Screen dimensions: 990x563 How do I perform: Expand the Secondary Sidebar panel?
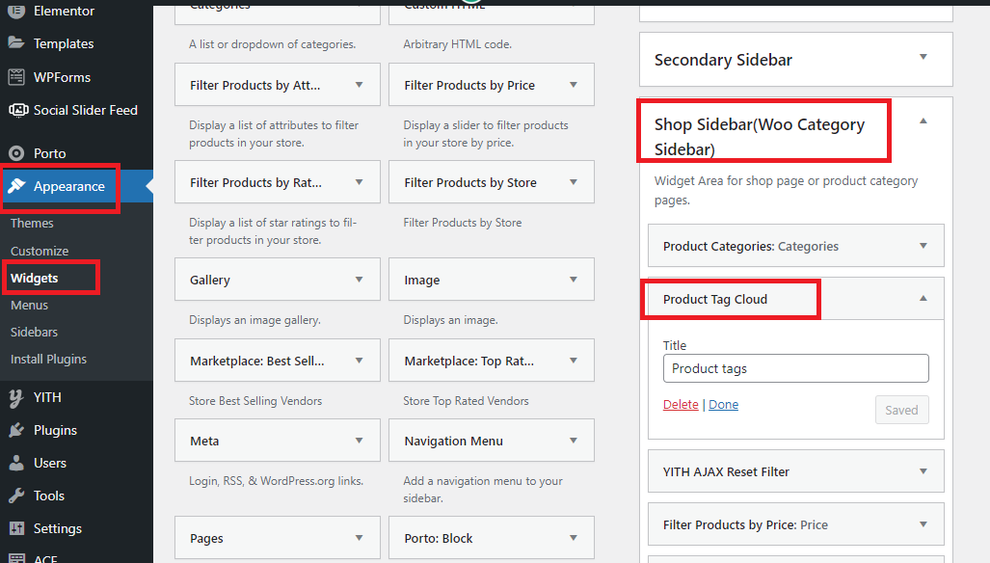click(923, 58)
